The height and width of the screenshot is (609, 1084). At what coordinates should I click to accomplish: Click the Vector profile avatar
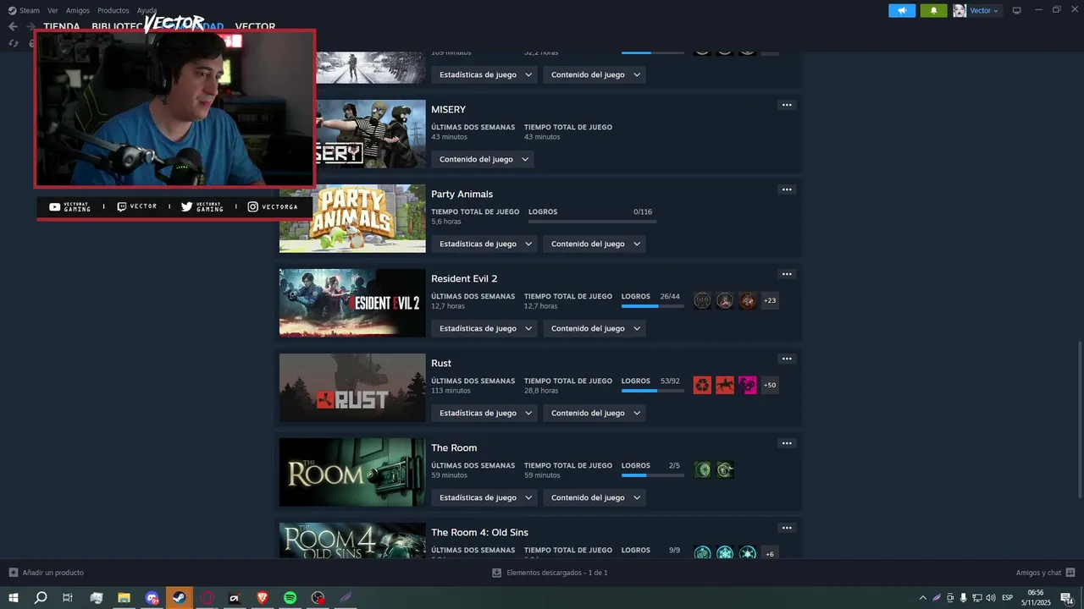(960, 10)
